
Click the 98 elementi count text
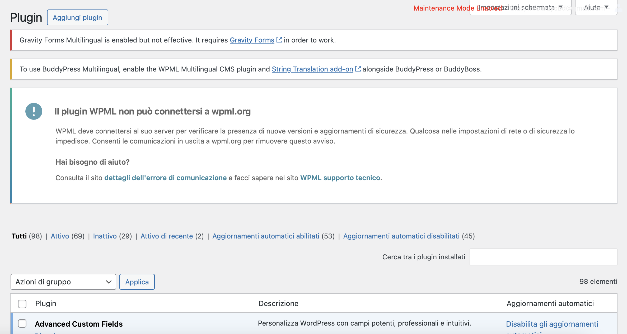(598, 281)
